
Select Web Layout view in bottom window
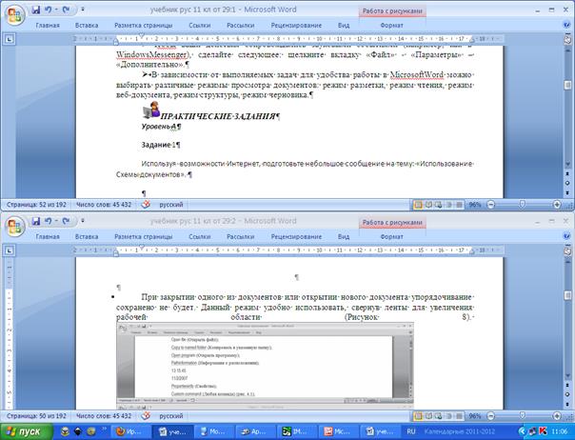[438, 416]
